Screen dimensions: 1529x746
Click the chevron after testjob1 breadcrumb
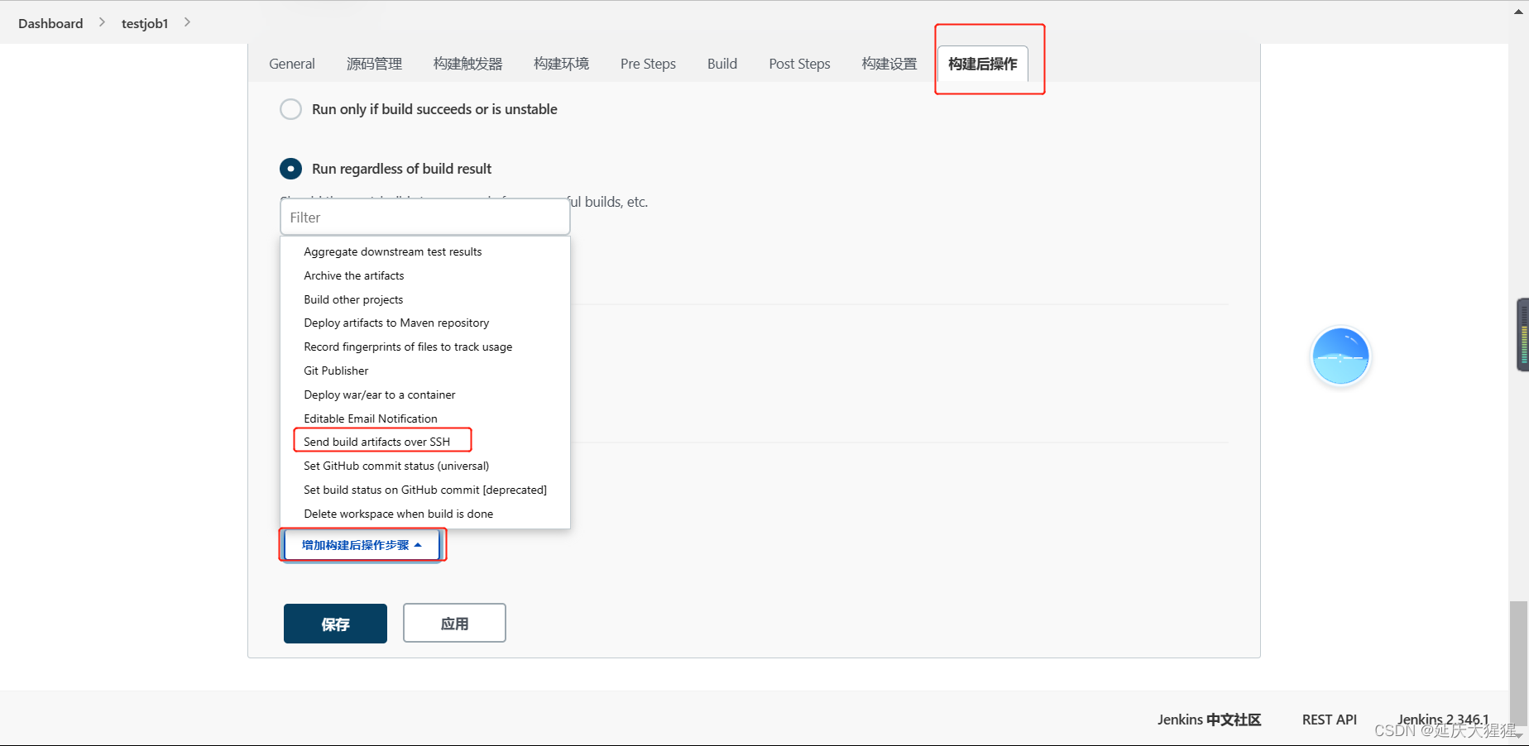(x=187, y=22)
